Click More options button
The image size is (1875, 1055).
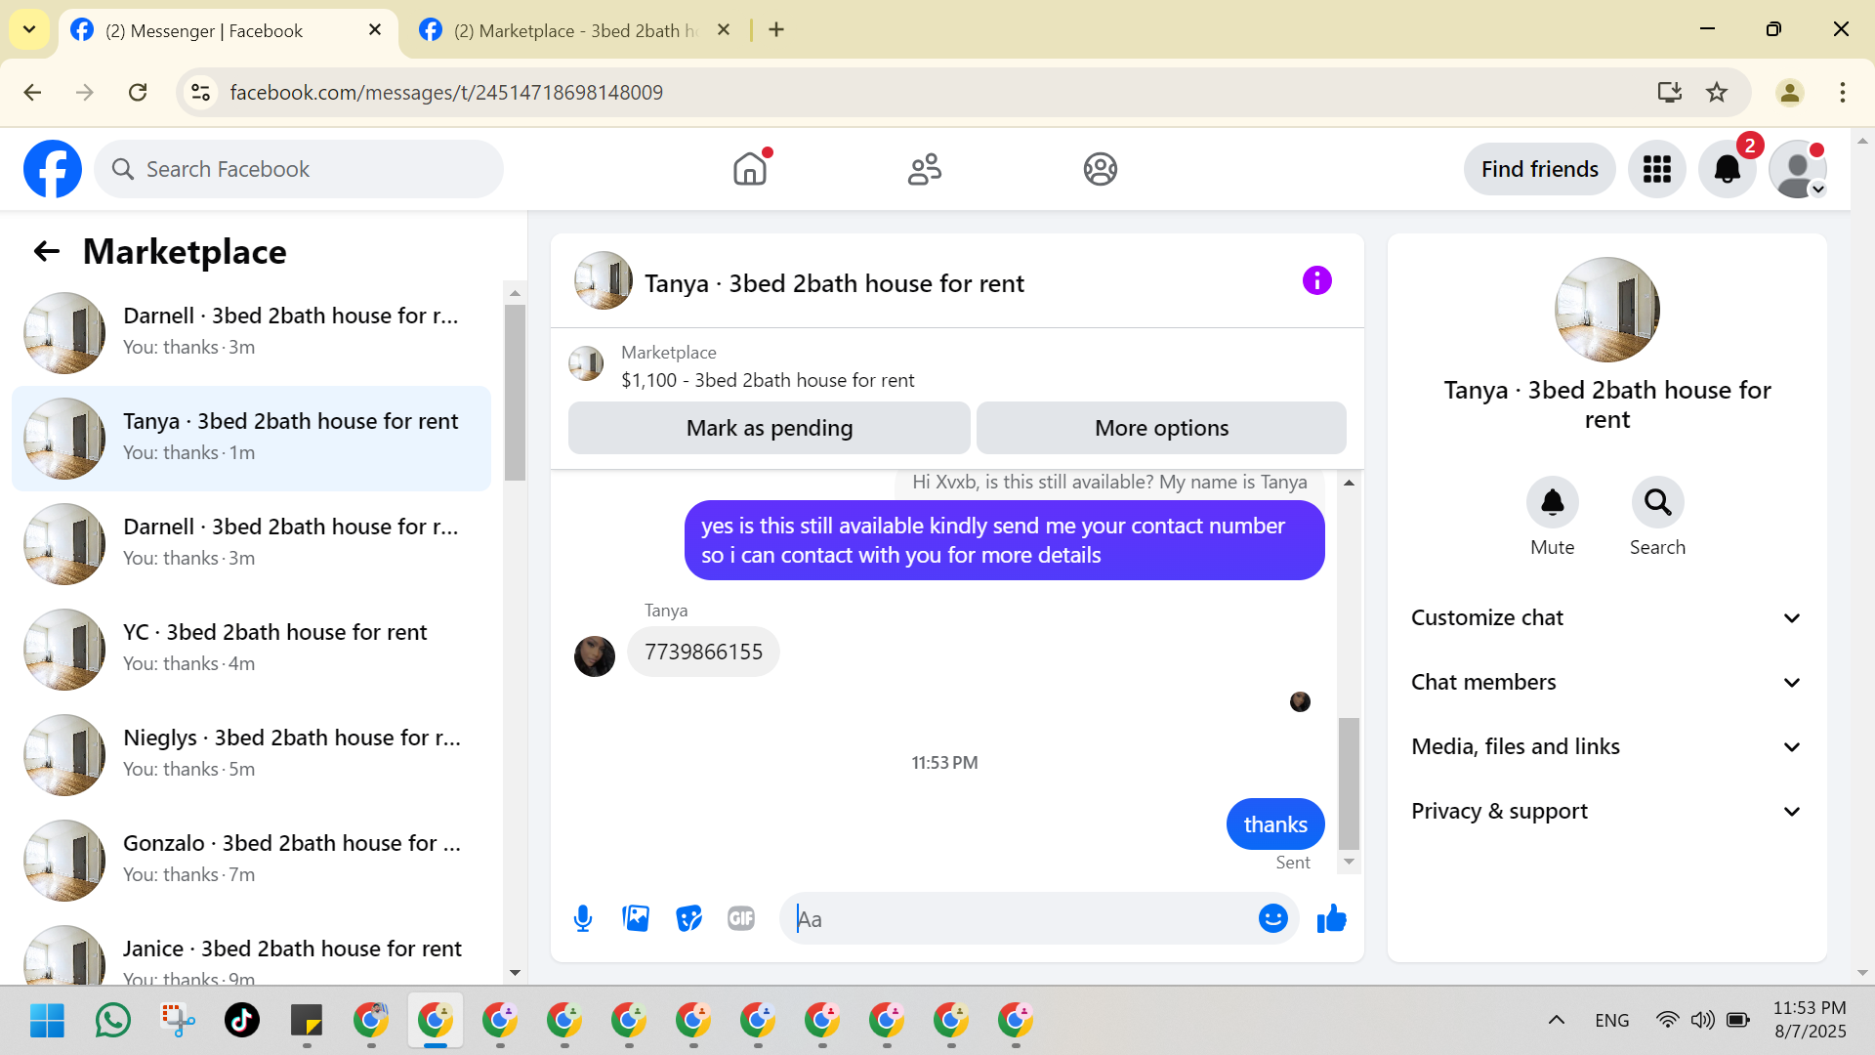coord(1161,428)
